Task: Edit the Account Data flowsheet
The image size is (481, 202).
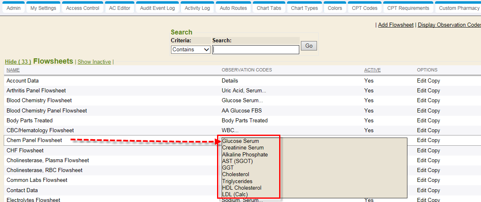Action: pyautogui.click(x=421, y=81)
